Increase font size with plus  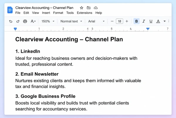click(127, 21)
